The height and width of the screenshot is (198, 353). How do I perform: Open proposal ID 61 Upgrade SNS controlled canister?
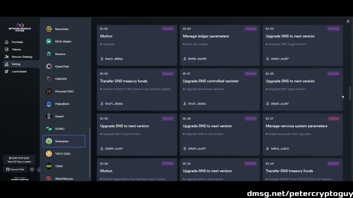tap(220, 90)
